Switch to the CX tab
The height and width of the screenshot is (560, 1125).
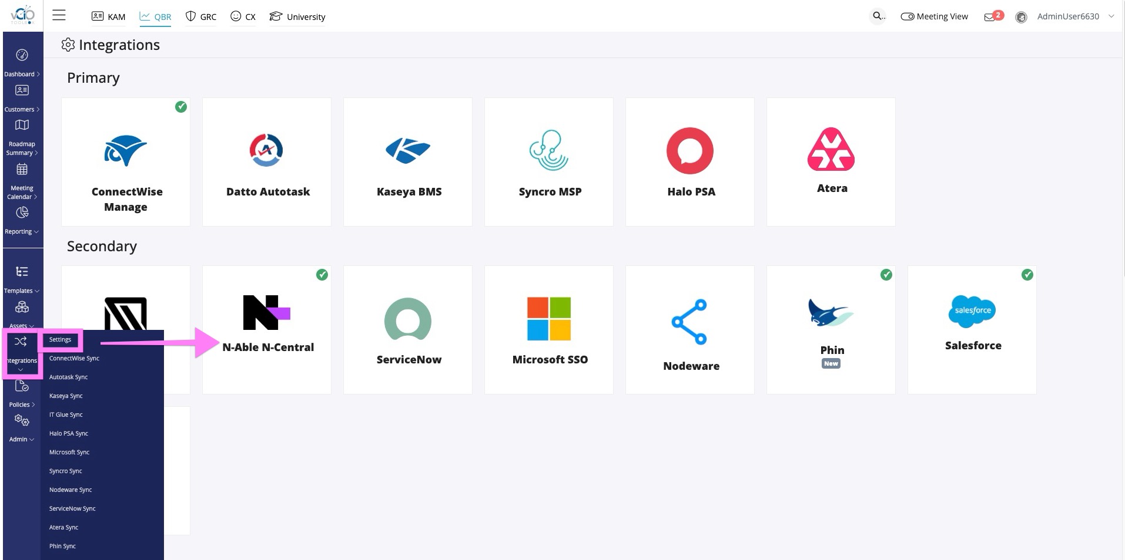(243, 16)
